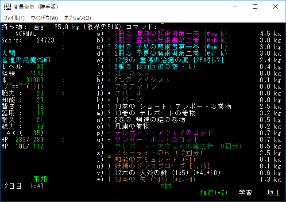The width and height of the screenshot is (286, 202).
Task: Click the green 飛翔 status text
Action: coord(40,179)
